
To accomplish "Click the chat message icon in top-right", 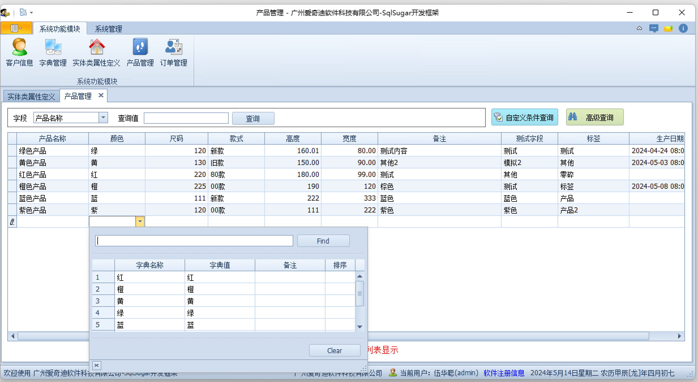I will click(654, 29).
